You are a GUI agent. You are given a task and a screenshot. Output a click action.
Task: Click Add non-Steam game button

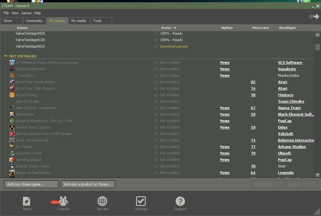pyautogui.click(x=31, y=184)
